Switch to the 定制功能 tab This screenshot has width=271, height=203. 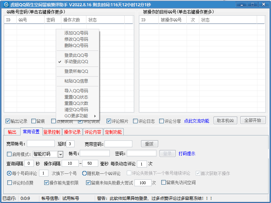113,132
